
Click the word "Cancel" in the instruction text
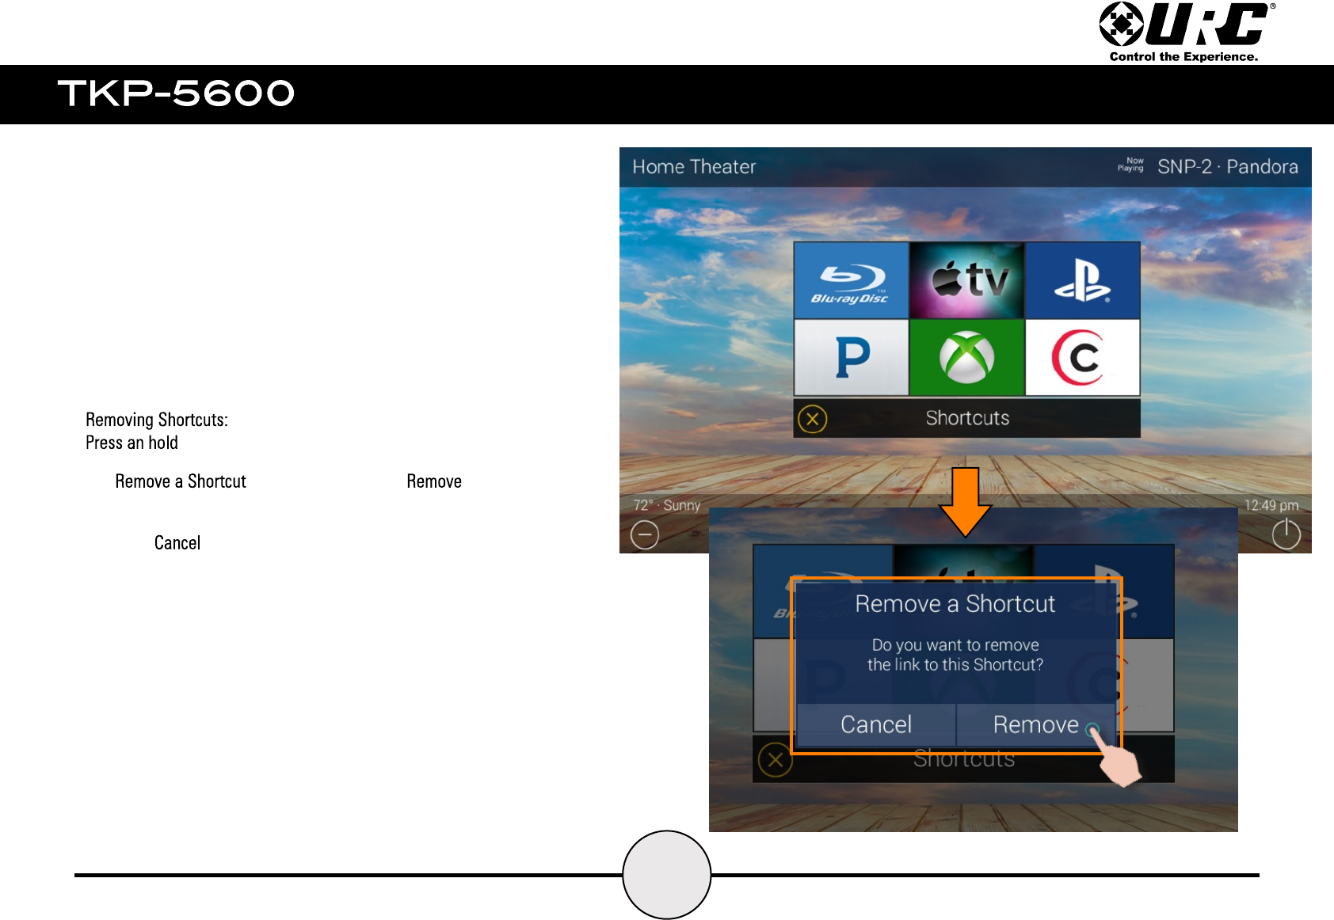pyautogui.click(x=177, y=543)
